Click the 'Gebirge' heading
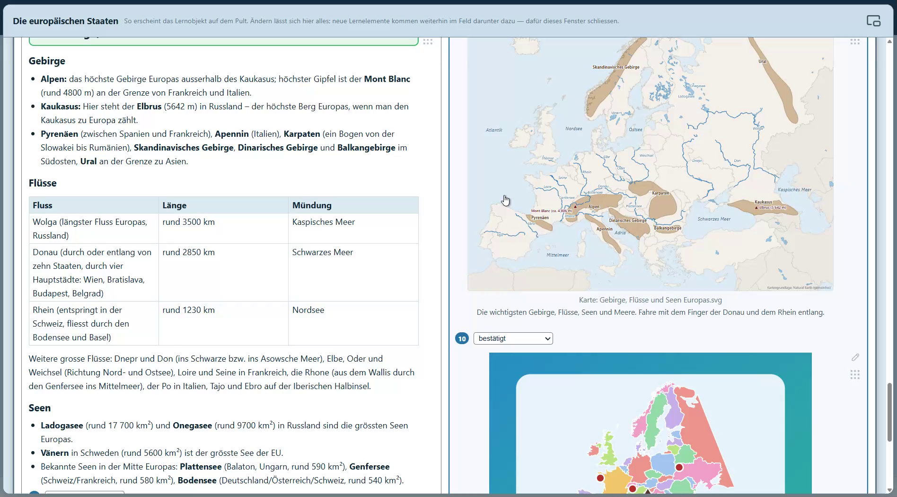 (x=47, y=61)
